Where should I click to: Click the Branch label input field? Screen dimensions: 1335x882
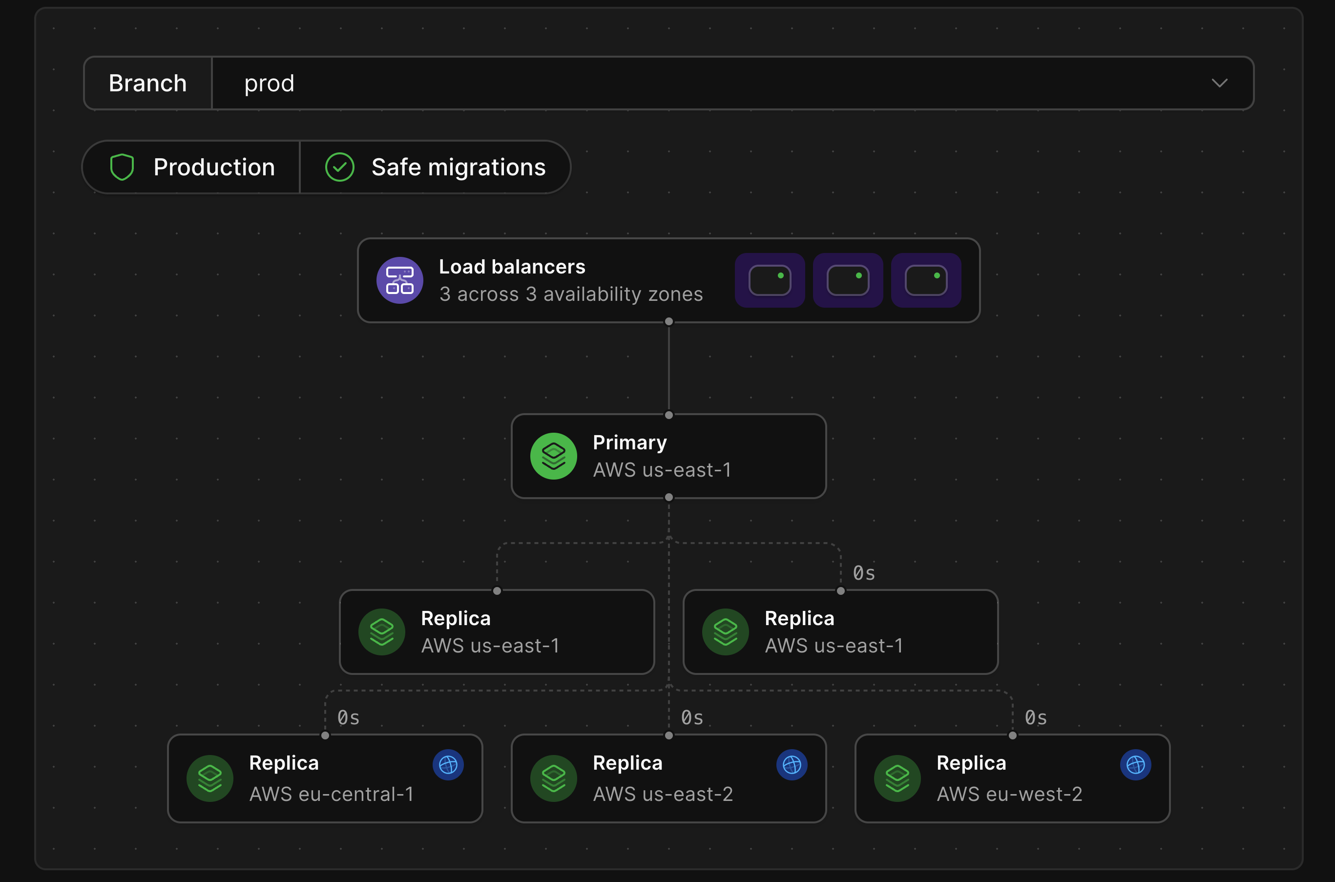[146, 82]
